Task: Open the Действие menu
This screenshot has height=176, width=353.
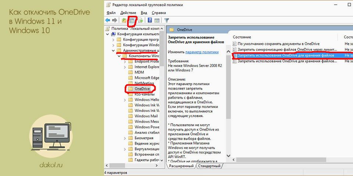Action: [x=128, y=13]
